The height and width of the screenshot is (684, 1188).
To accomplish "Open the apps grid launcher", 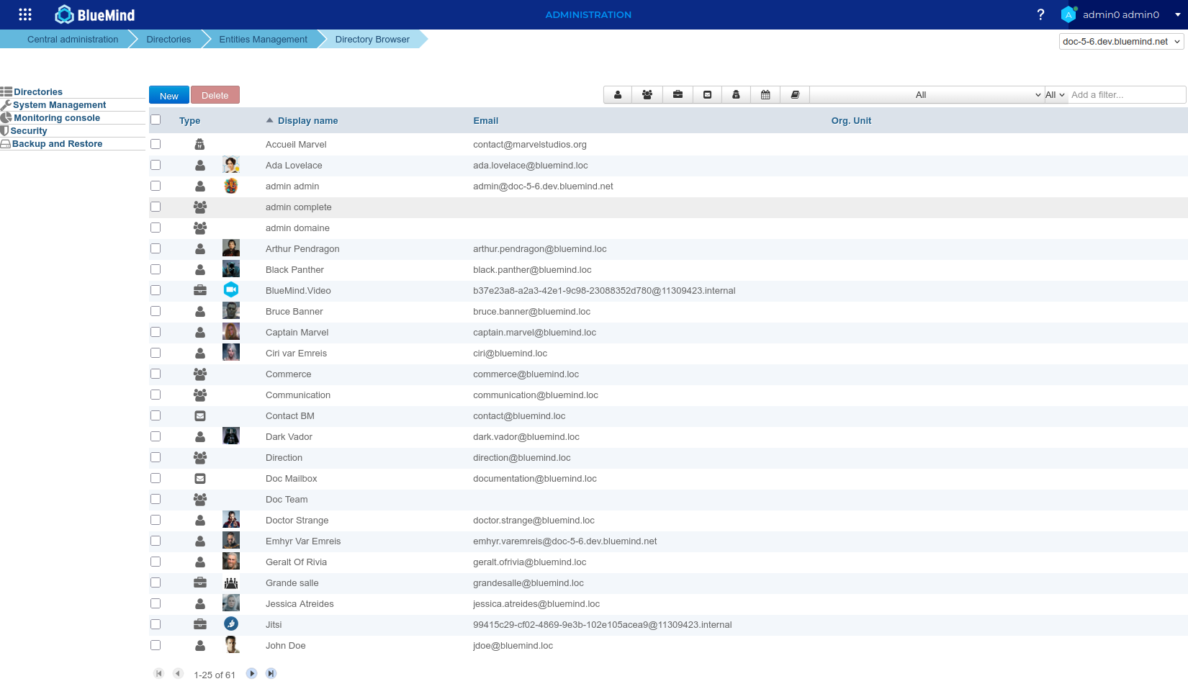I will tap(25, 14).
